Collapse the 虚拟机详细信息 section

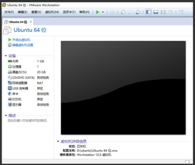click(x=58, y=141)
